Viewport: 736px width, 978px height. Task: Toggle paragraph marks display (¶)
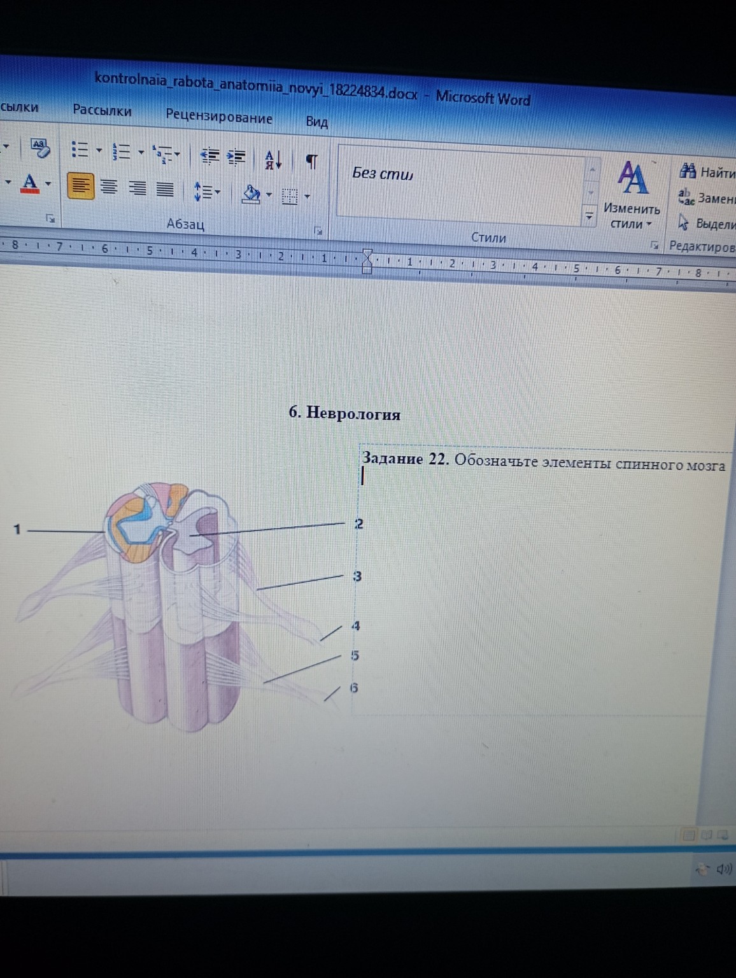311,161
